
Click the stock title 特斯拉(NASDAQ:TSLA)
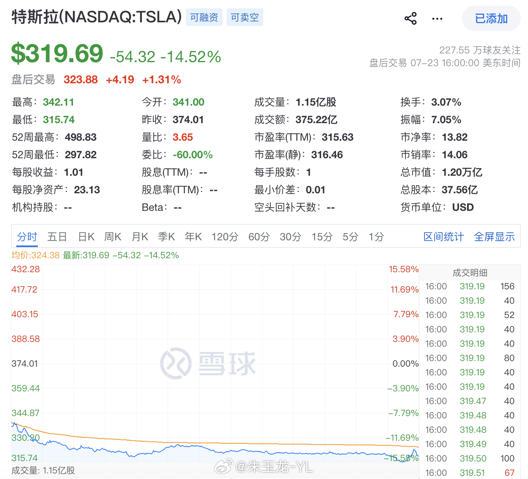coord(96,17)
